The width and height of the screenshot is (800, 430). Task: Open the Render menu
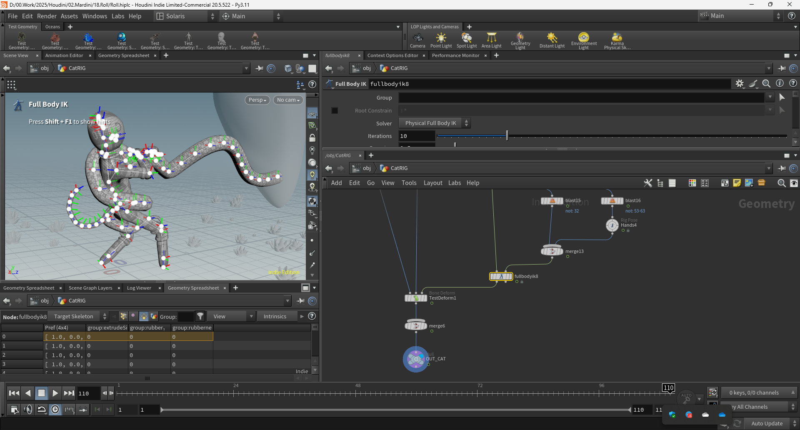47,16
